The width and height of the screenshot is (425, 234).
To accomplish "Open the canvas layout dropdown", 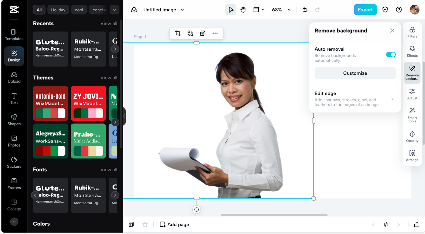I will click(x=259, y=10).
